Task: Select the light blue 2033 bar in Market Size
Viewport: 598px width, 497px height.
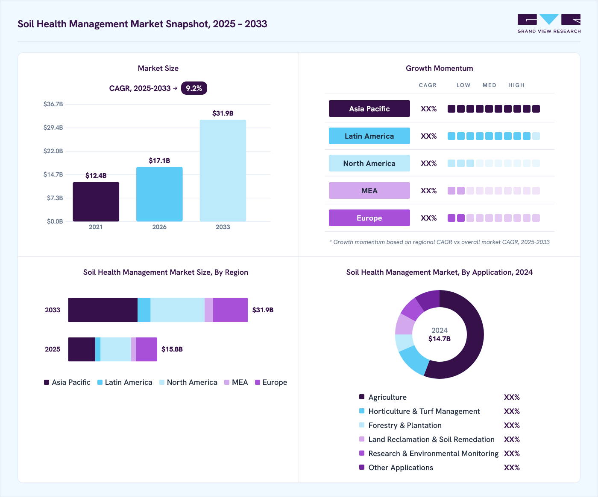Action: [223, 171]
